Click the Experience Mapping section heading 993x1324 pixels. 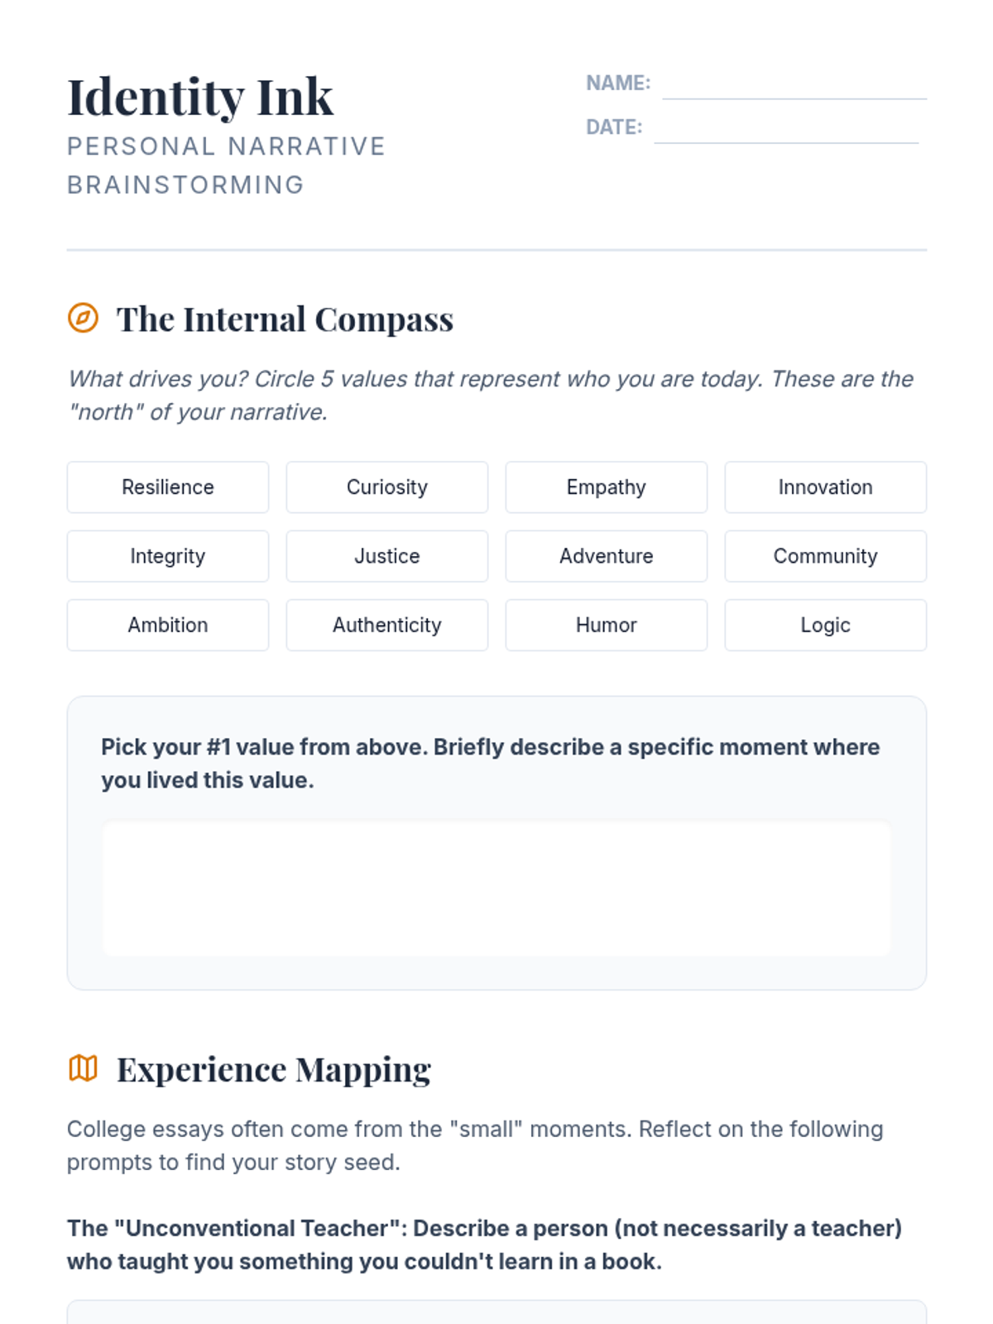[273, 1069]
